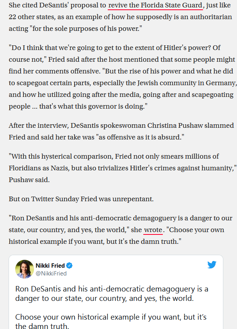Screen dimensions: 237x329
Task: Click the paragraph starting 'With this hysterical comparison'
Action: point(123,168)
